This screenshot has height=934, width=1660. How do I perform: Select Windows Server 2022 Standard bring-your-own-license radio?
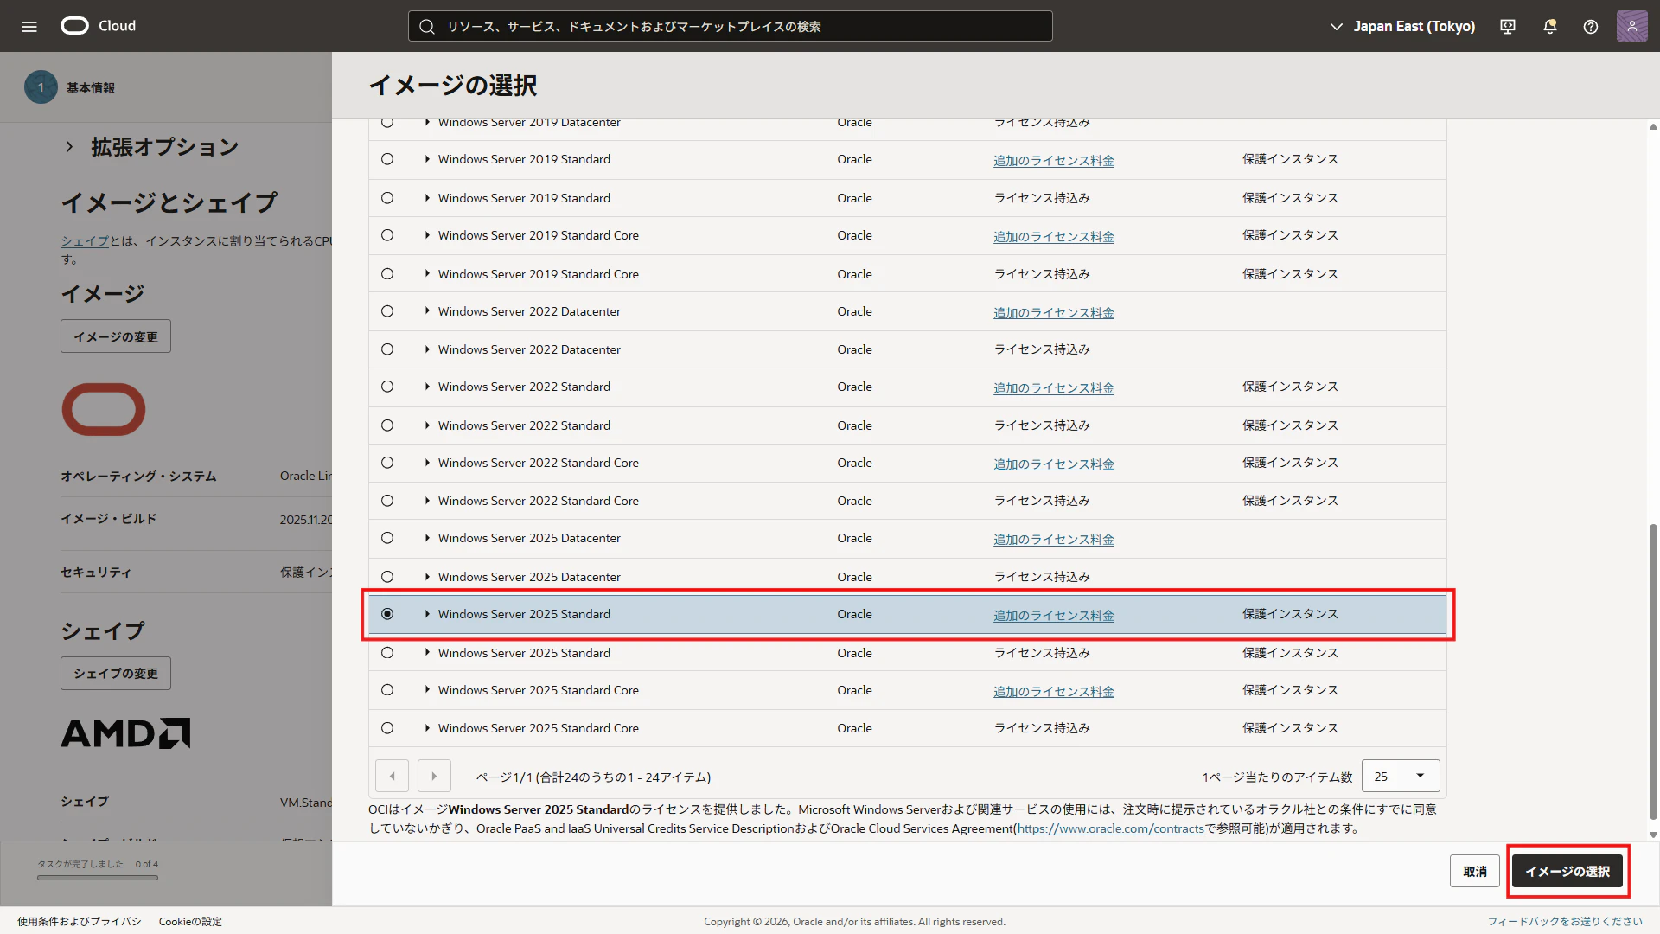387,425
